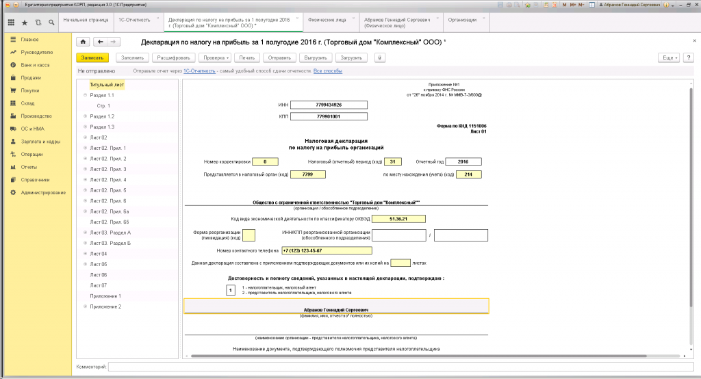Expand the Лист 04 tree node

point(85,254)
